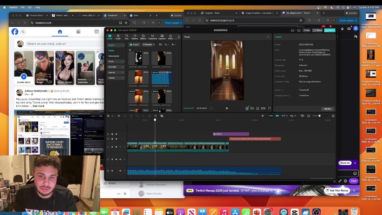Toggle the lock on main video track
The height and width of the screenshot is (215, 382).
[x=112, y=147]
